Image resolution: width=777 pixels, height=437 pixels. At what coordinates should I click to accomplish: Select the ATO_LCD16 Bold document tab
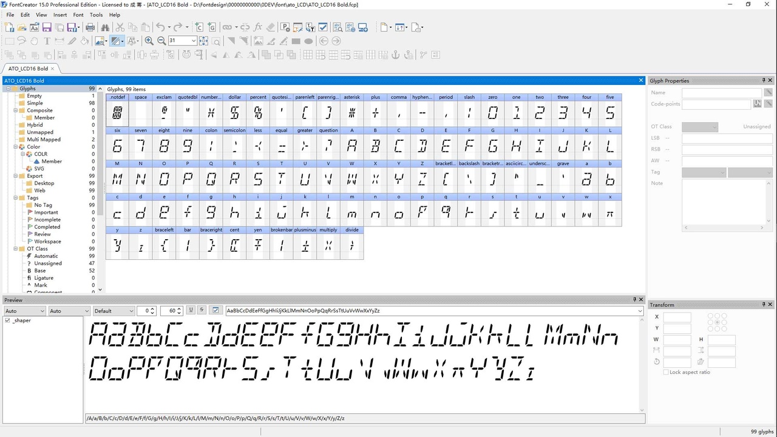coord(28,69)
